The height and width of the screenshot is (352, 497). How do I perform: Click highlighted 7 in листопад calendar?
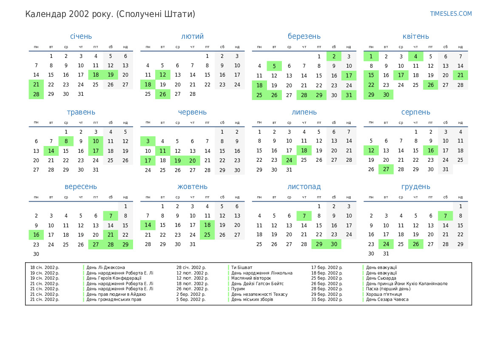[x=304, y=216]
